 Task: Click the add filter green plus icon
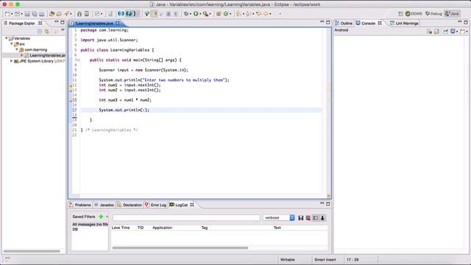click(x=101, y=216)
